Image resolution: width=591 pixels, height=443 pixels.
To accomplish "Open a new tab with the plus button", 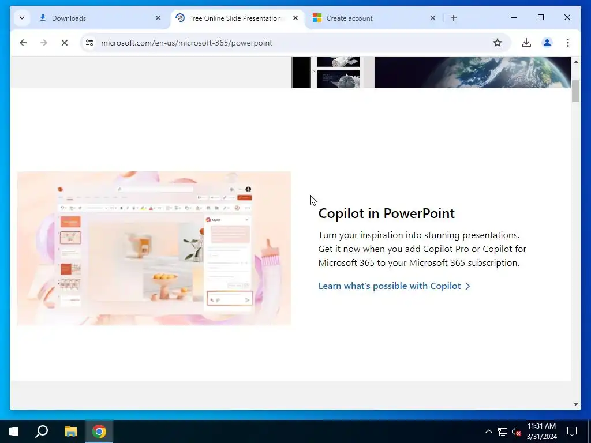I will (x=454, y=18).
